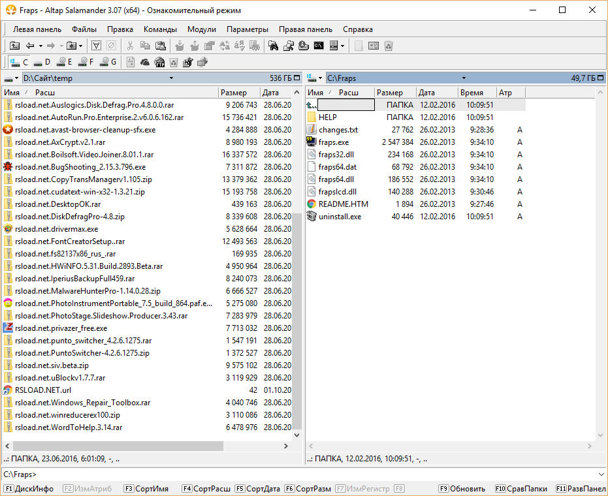The width and height of the screenshot is (608, 496).
Task: Open the Левая панель menu
Action: pos(37,29)
